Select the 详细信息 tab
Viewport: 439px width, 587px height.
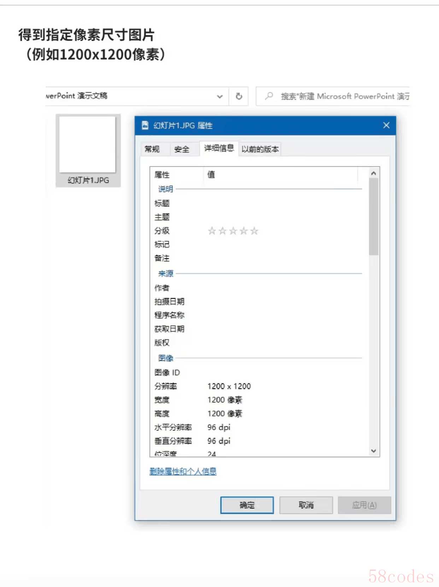219,148
